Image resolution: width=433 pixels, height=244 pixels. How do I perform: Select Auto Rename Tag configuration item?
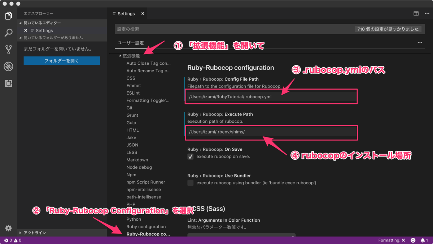coord(149,71)
